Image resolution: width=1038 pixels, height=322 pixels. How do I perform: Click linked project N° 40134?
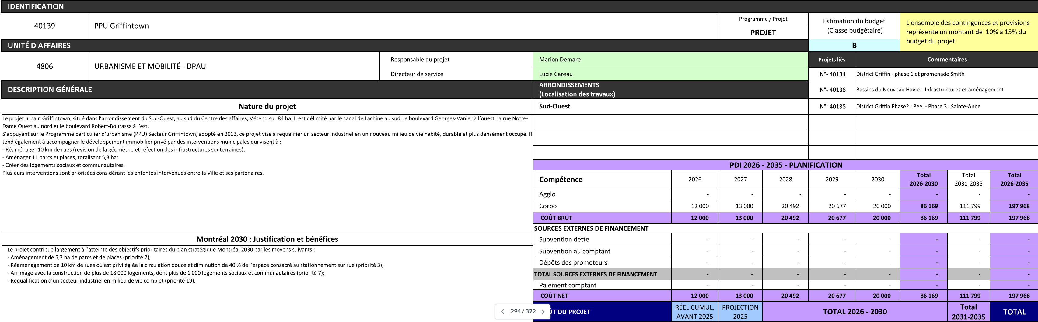[x=832, y=74]
